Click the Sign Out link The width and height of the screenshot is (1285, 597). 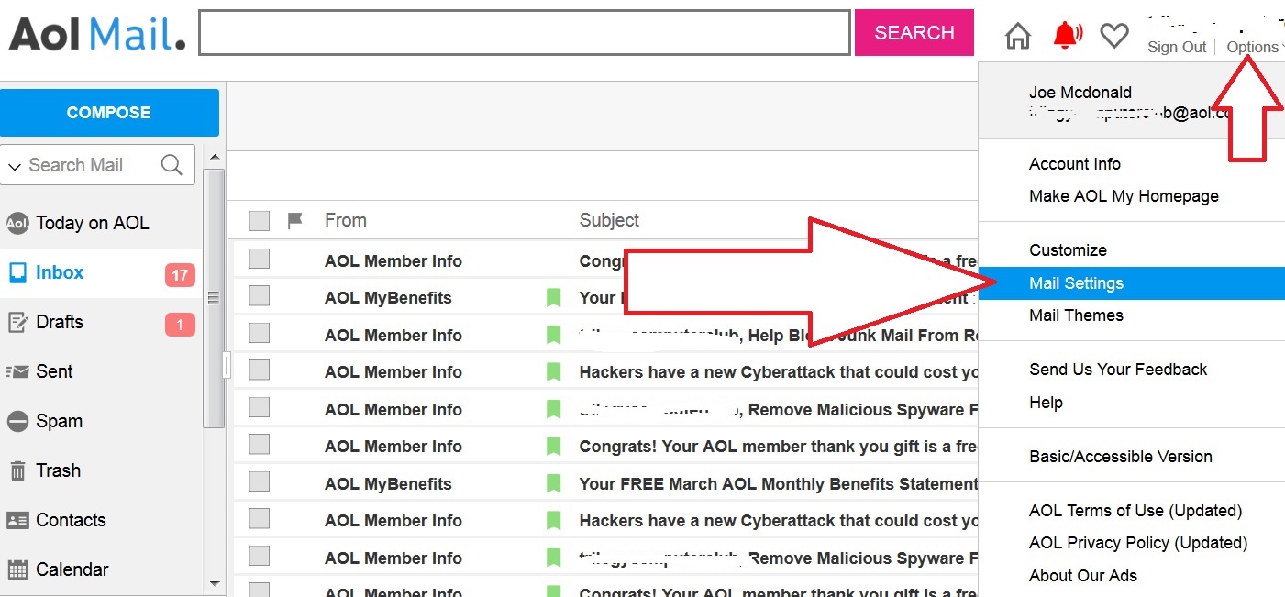pos(1177,47)
